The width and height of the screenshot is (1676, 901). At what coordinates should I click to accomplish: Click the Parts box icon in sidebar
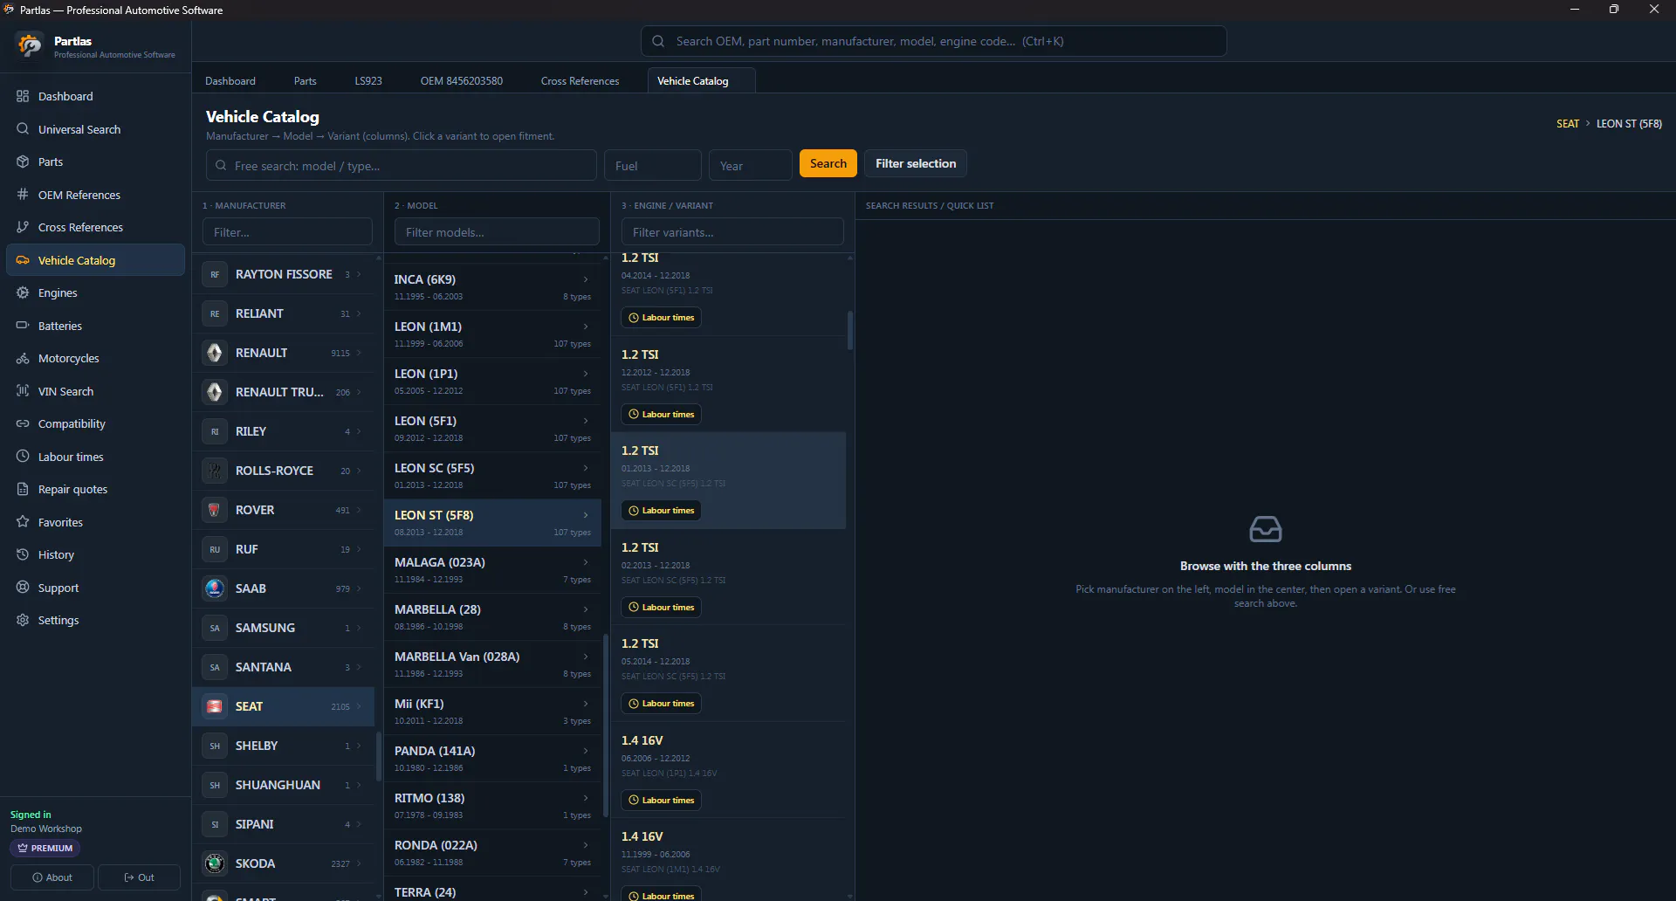[x=23, y=162]
